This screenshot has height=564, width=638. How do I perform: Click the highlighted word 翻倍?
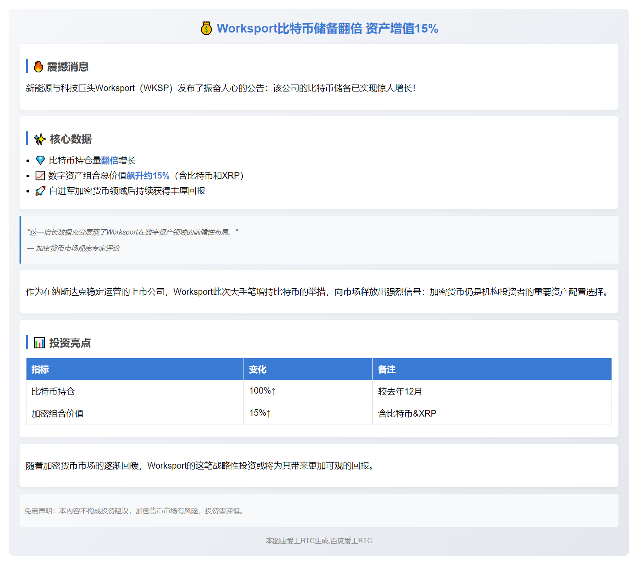(x=110, y=160)
